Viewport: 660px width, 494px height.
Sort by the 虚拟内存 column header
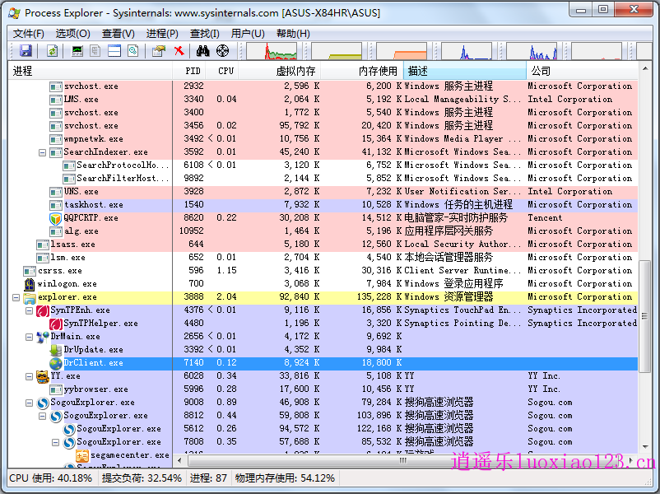tap(280, 71)
